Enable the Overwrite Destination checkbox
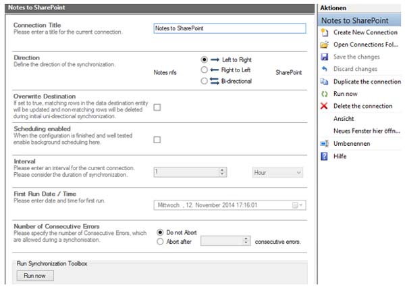The image size is (405, 291). (x=157, y=107)
